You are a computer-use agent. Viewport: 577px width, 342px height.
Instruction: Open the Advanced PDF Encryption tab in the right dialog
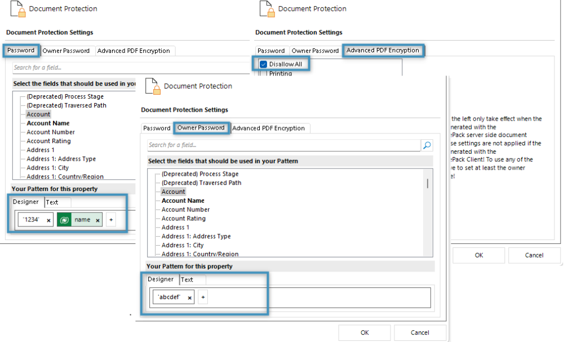tap(383, 51)
